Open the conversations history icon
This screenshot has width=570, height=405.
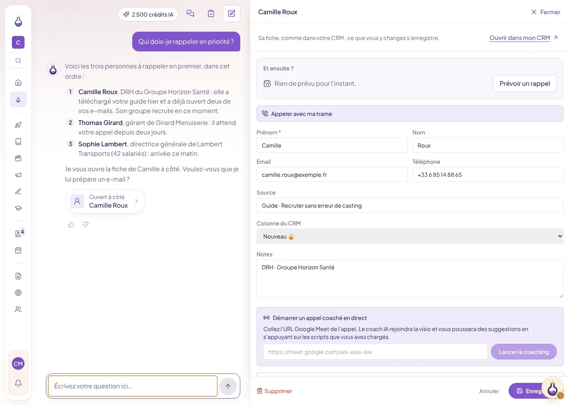(190, 14)
